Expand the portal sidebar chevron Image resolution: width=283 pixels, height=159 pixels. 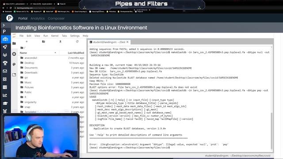tap(4, 25)
